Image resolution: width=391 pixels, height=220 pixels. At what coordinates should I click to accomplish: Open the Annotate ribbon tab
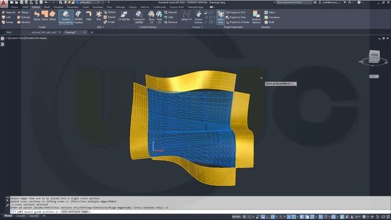(98, 7)
